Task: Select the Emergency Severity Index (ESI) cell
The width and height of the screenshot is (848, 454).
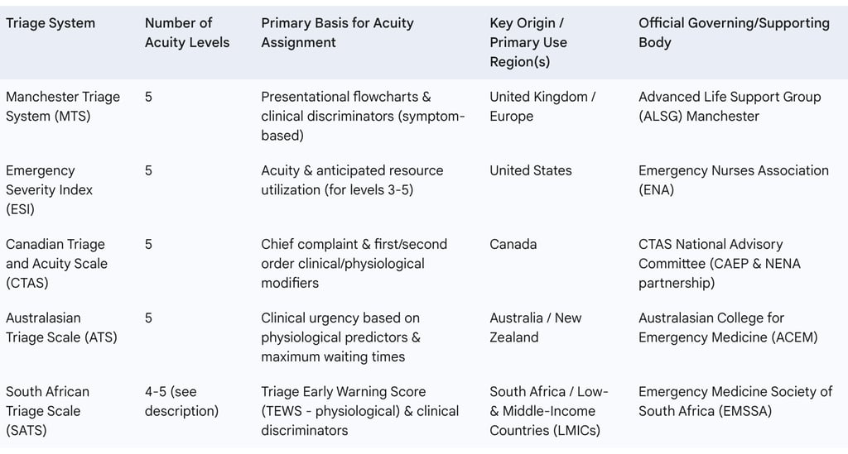Action: coord(50,189)
